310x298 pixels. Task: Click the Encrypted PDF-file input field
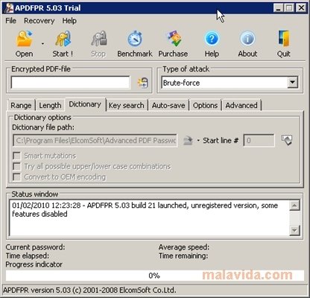[x=70, y=83]
